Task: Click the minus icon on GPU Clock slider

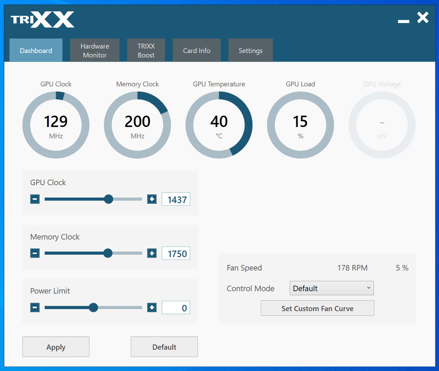Action: pos(35,199)
